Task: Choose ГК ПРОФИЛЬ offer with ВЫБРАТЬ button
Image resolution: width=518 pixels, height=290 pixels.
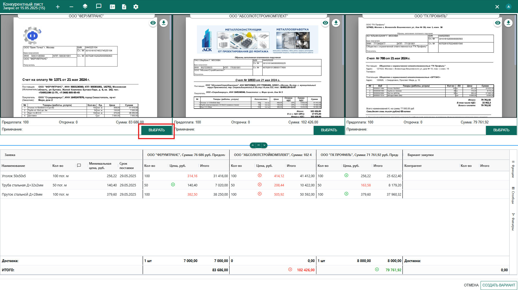Action: pos(501,130)
